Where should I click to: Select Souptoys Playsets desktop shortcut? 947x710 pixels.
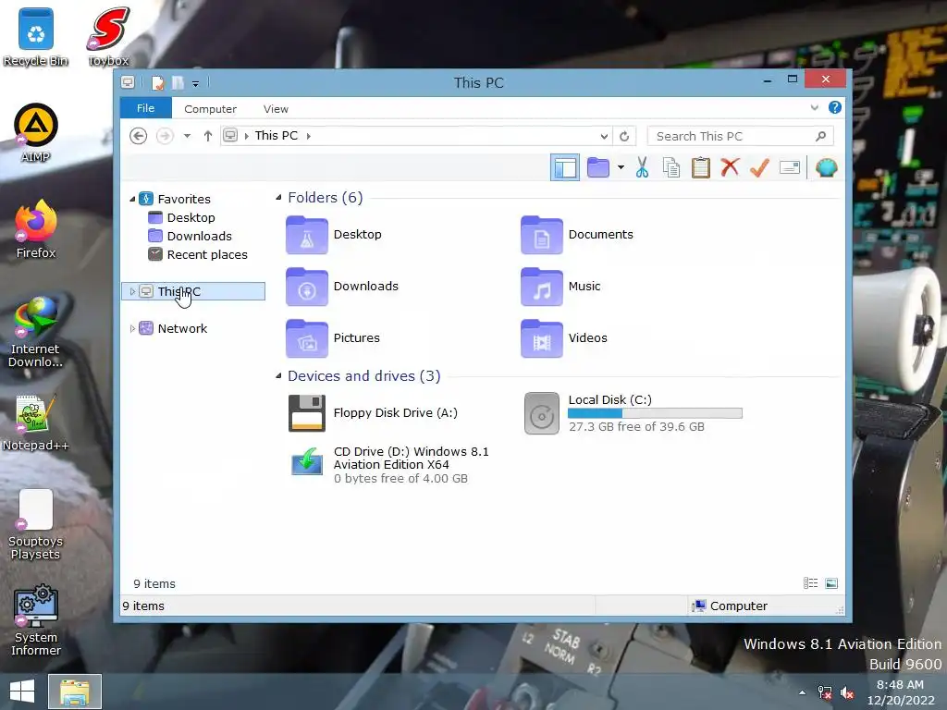[x=36, y=524]
